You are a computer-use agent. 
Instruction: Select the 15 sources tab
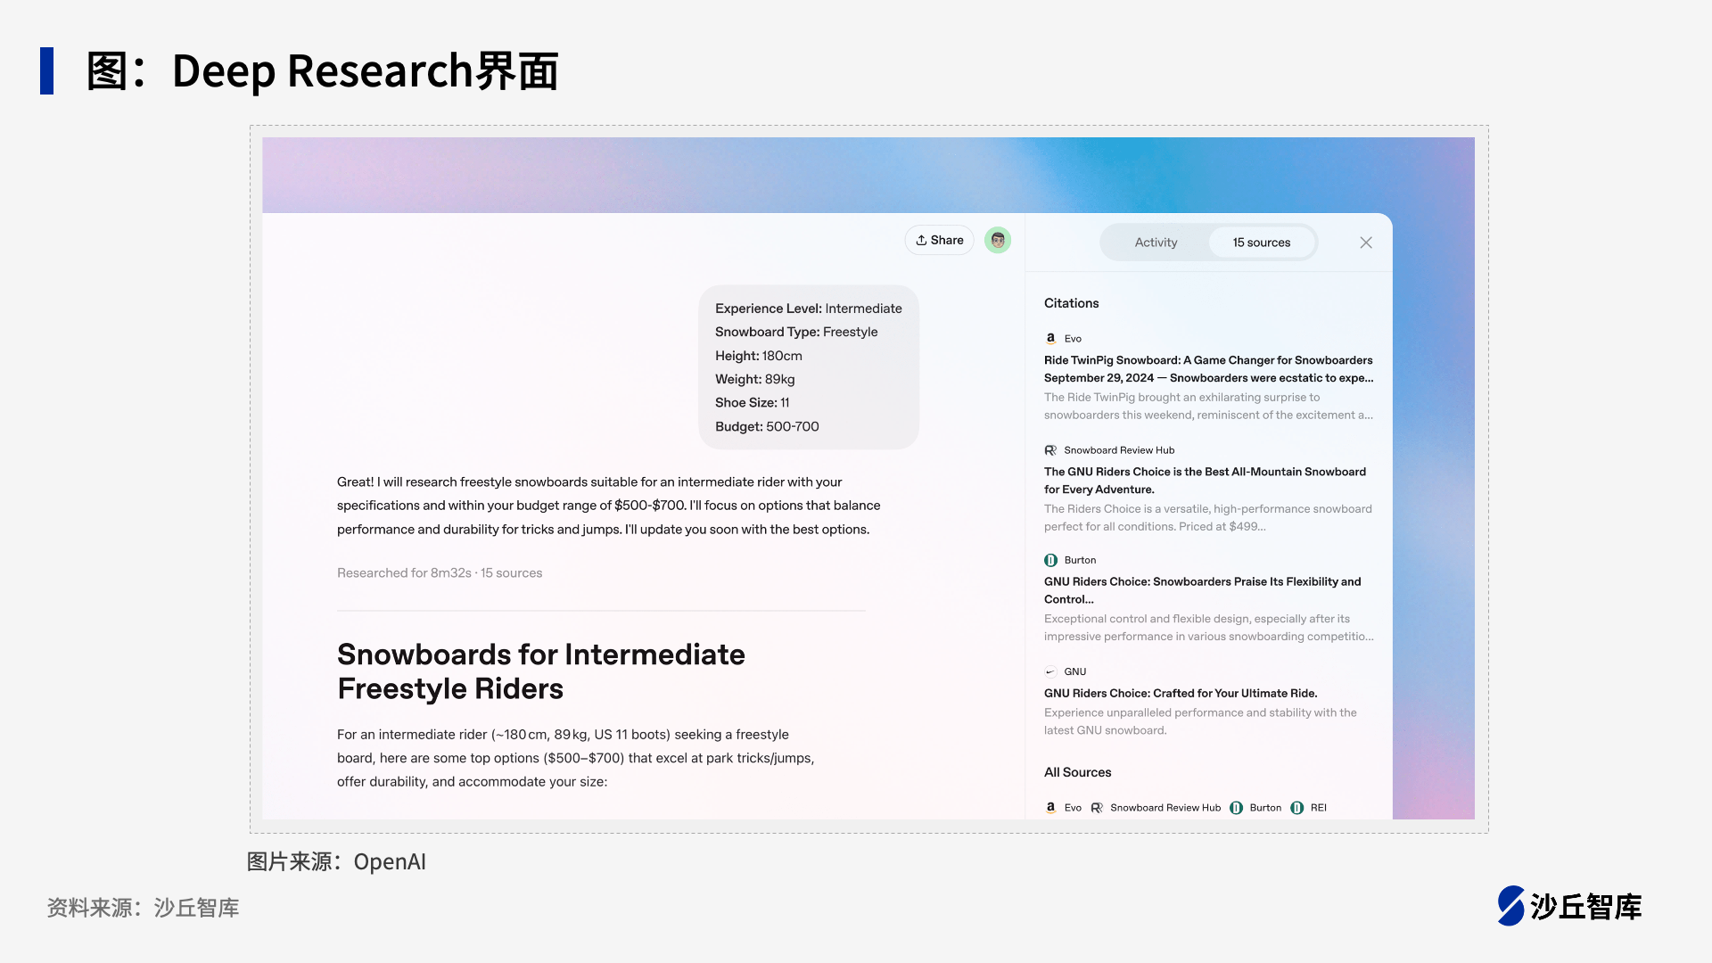1261,243
